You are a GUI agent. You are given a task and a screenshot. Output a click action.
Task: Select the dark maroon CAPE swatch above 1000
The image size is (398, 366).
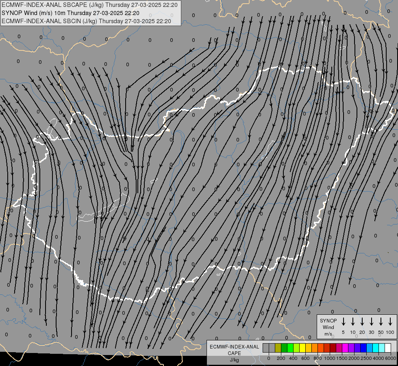[333, 348]
